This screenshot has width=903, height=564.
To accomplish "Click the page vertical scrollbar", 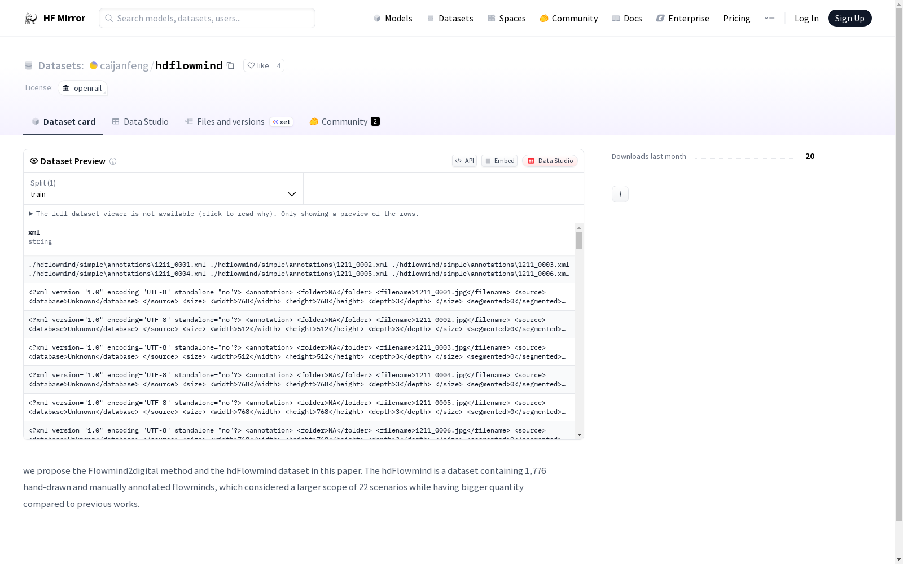I will 898,264.
